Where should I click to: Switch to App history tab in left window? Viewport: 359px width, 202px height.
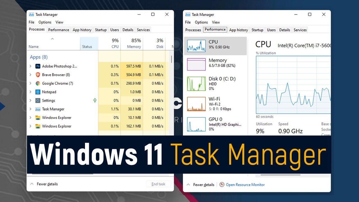(x=82, y=30)
